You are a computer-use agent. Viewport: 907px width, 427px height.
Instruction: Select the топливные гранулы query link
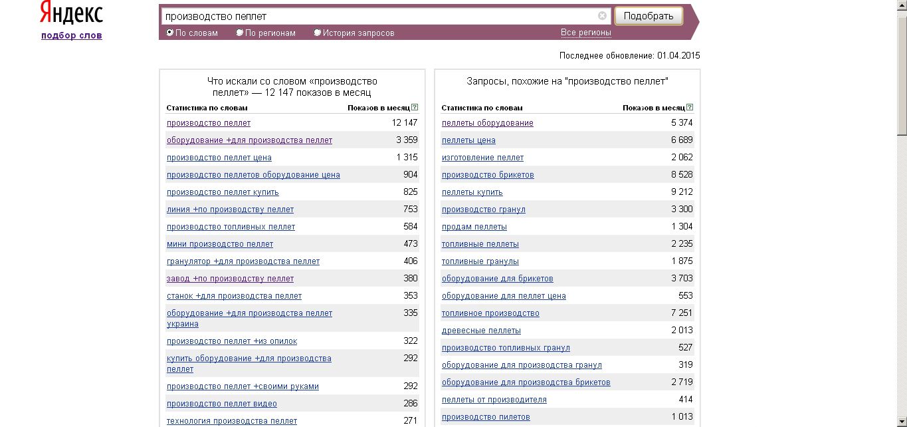480,261
